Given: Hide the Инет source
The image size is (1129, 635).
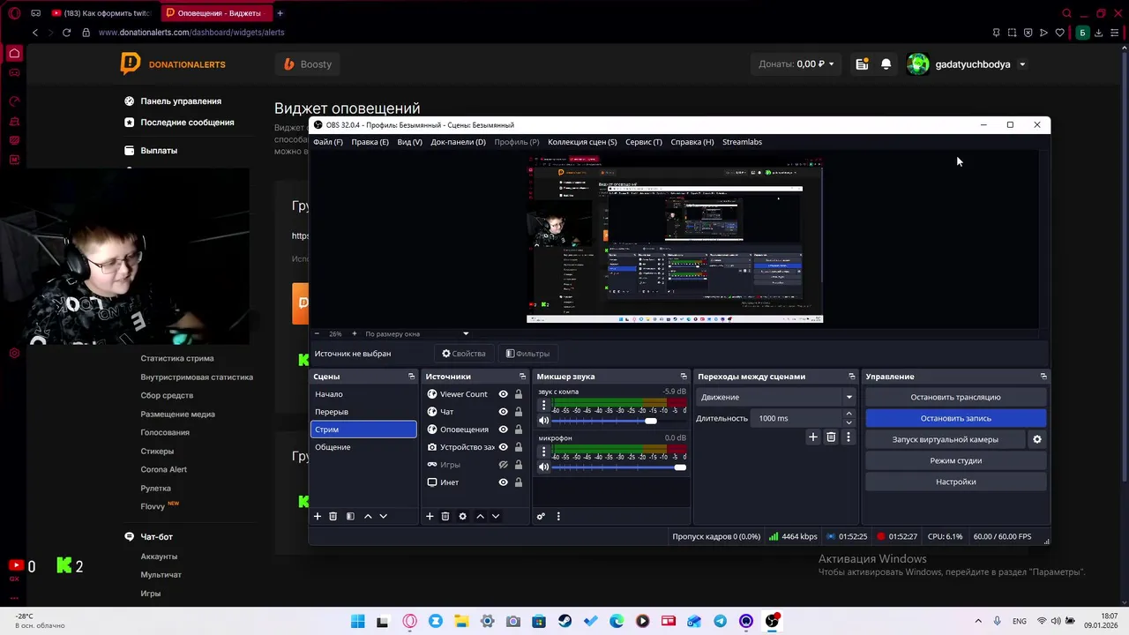Looking at the screenshot, I should pyautogui.click(x=504, y=482).
